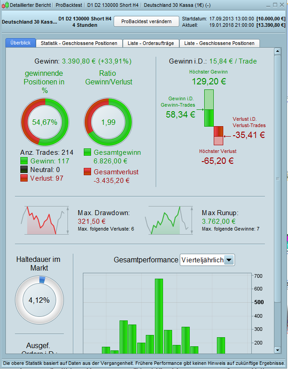Click the scrollbar down arrow
Screen dimensions: 288x369
coord(278,350)
